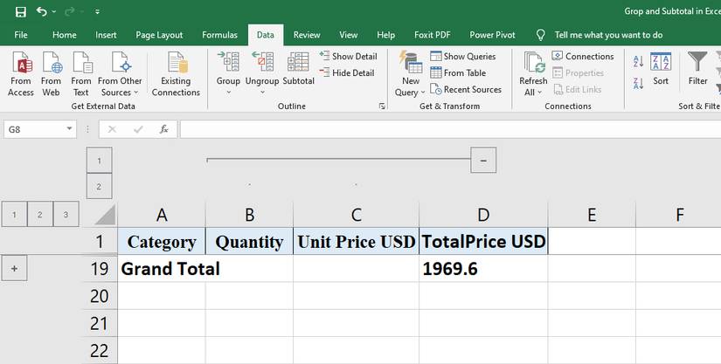Click into the formula bar
721x364 pixels.
[x=450, y=129]
